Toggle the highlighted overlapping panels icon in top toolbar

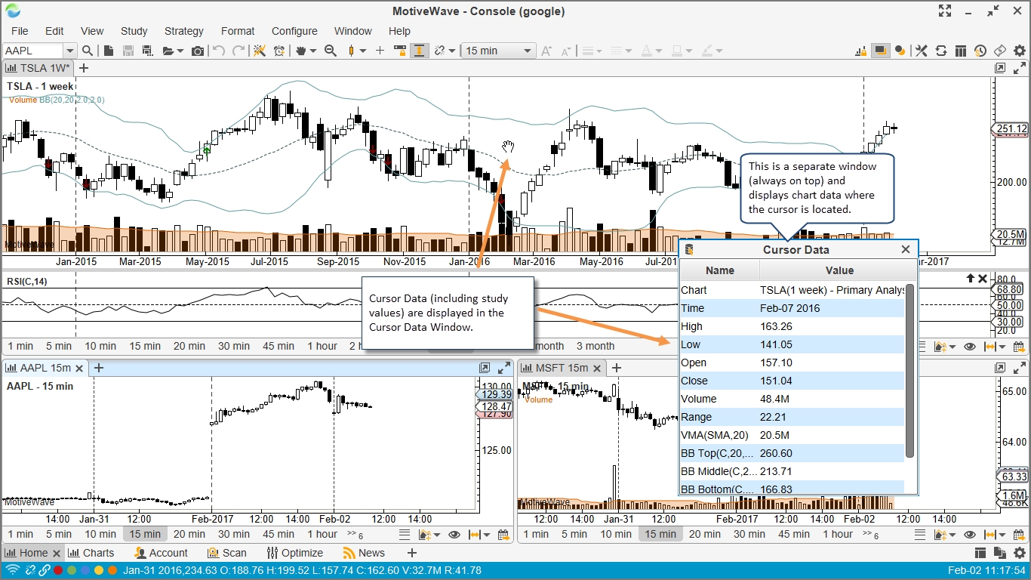click(880, 51)
